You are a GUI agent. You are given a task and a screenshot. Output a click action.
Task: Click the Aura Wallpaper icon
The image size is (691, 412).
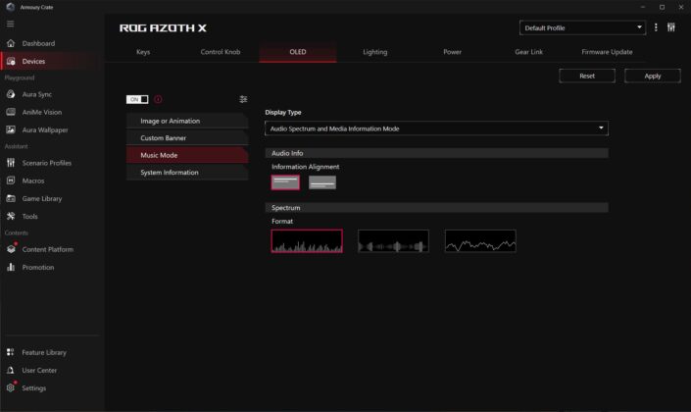11,129
